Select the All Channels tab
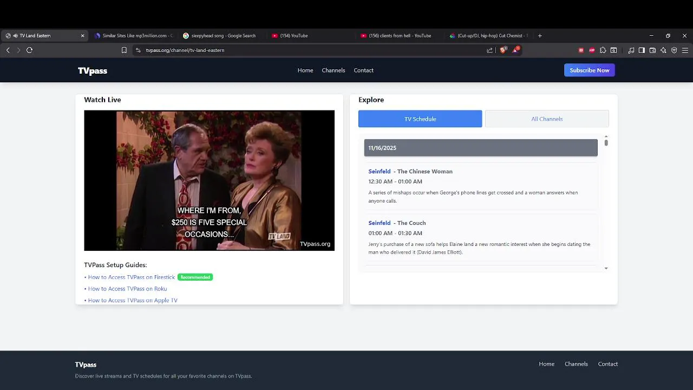This screenshot has width=693, height=390. [547, 119]
